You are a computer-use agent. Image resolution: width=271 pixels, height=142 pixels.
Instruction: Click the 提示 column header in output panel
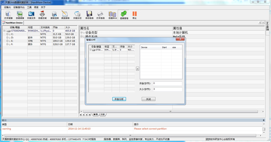(197, 124)
